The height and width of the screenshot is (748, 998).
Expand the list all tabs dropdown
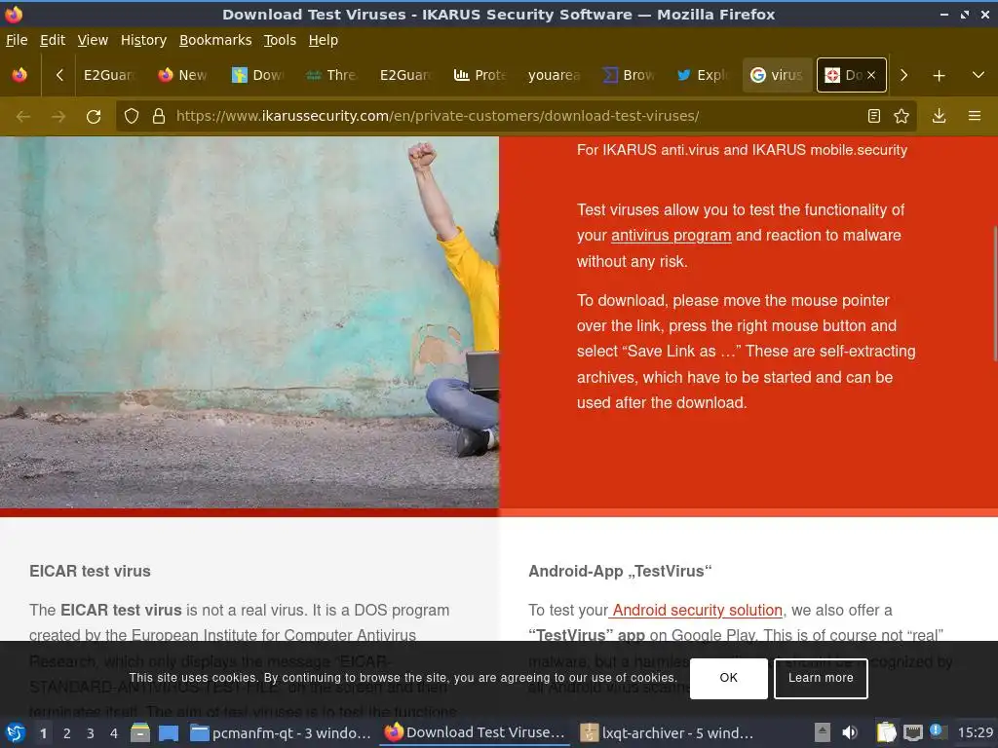[x=979, y=75]
